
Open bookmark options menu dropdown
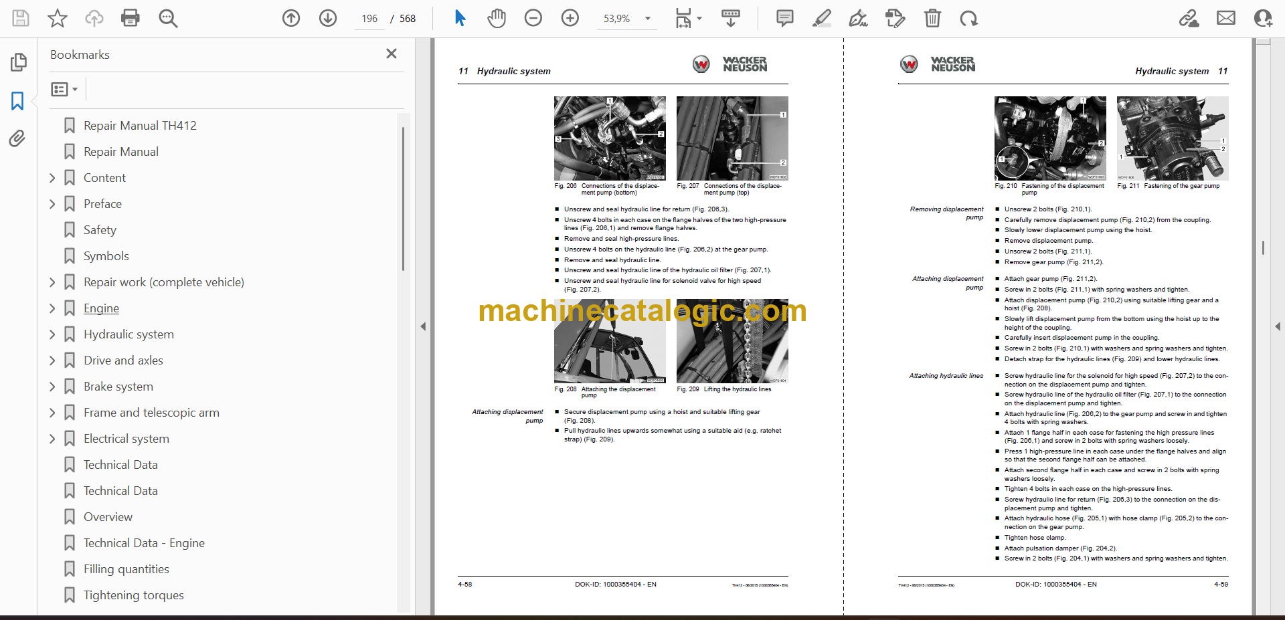[x=65, y=89]
